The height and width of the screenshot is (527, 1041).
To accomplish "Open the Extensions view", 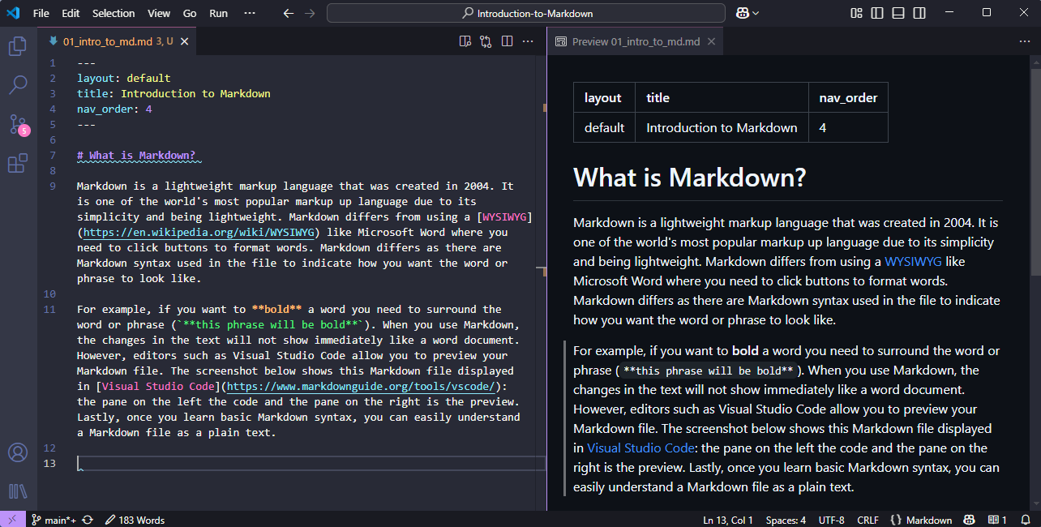I will tap(17, 164).
